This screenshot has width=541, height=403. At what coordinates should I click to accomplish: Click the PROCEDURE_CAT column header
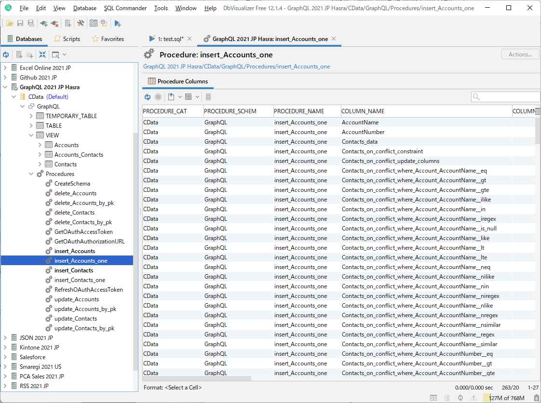pyautogui.click(x=173, y=111)
